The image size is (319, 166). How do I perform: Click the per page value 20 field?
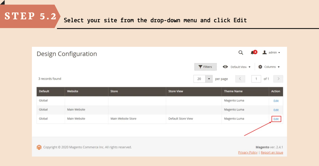coord(200,79)
